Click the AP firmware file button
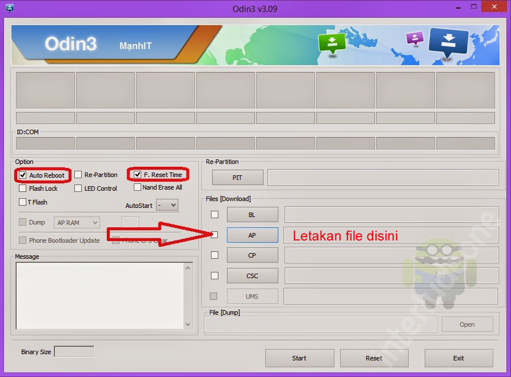Viewport: 511px width, 377px height. 252,235
